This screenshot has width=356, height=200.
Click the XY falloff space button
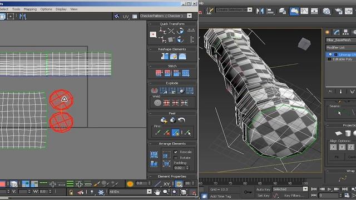click(x=166, y=184)
